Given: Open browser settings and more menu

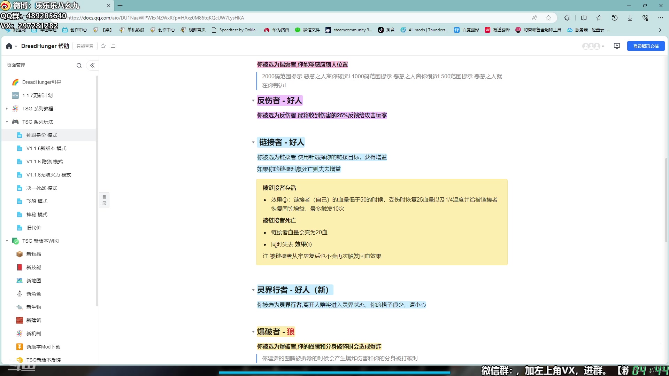Looking at the screenshot, I should 661,18.
